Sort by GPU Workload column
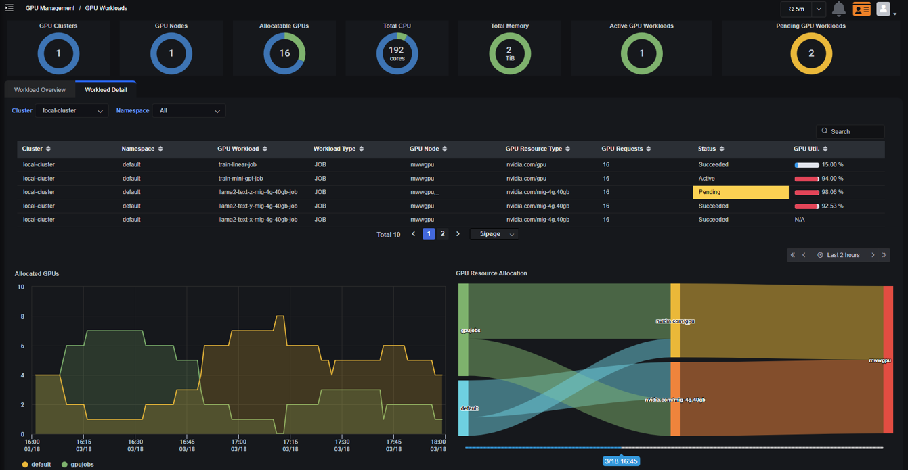The height and width of the screenshot is (470, 908). point(265,149)
